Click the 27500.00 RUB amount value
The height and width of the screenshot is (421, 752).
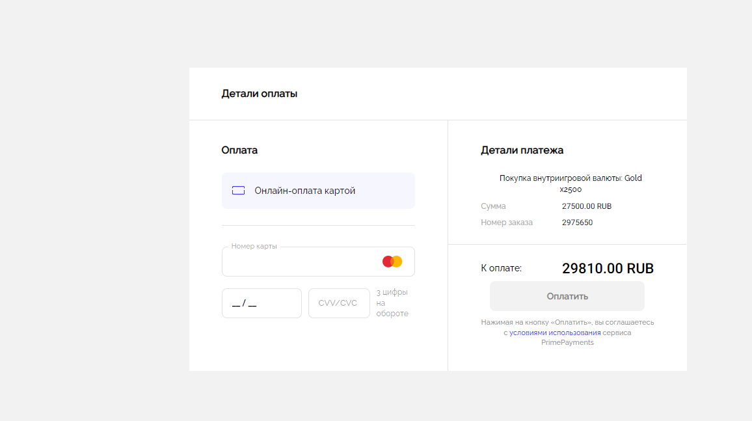(x=586, y=206)
